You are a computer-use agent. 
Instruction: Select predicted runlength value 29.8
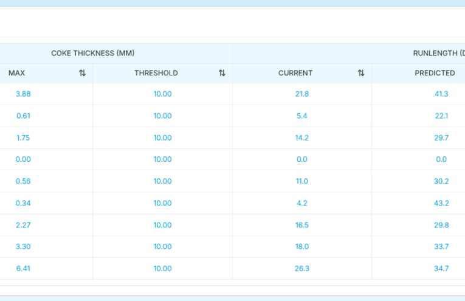(441, 225)
